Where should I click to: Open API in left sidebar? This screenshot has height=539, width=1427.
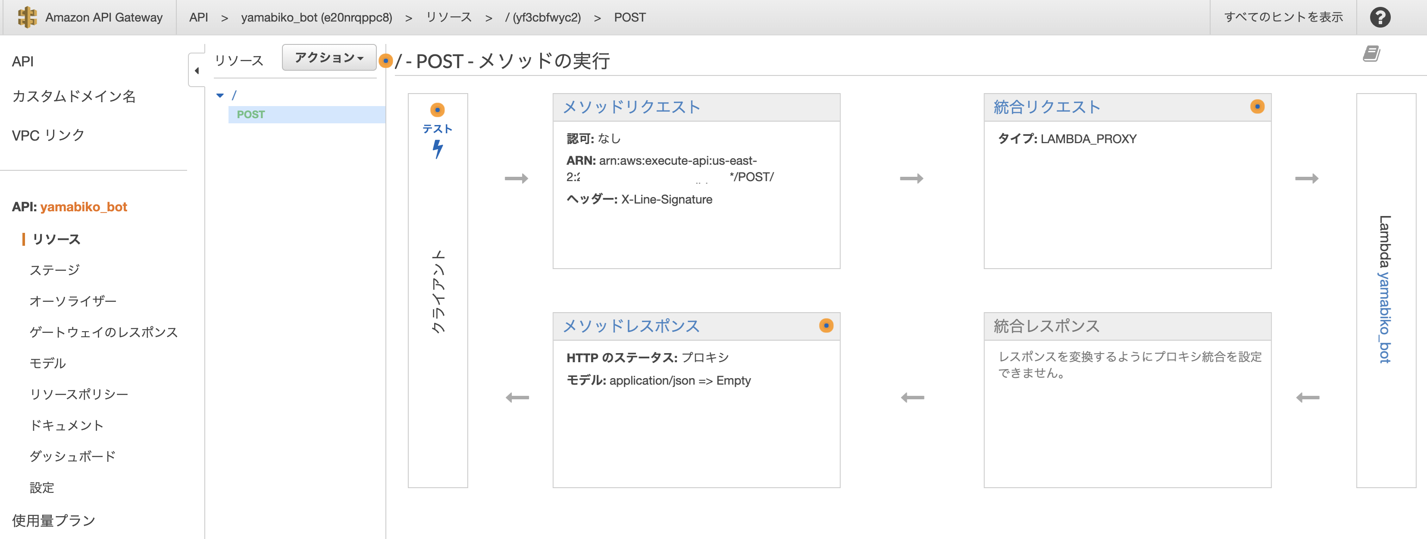click(23, 61)
